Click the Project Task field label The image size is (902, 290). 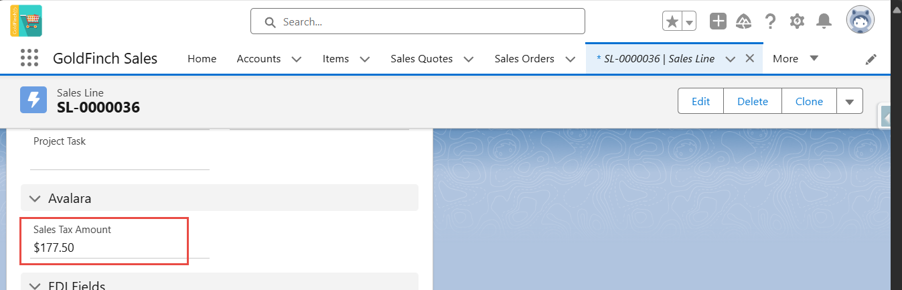[60, 141]
